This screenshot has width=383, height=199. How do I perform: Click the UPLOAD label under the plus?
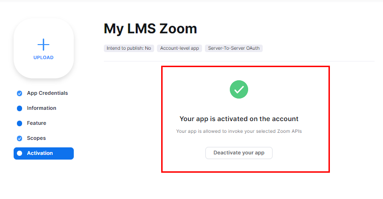[44, 58]
